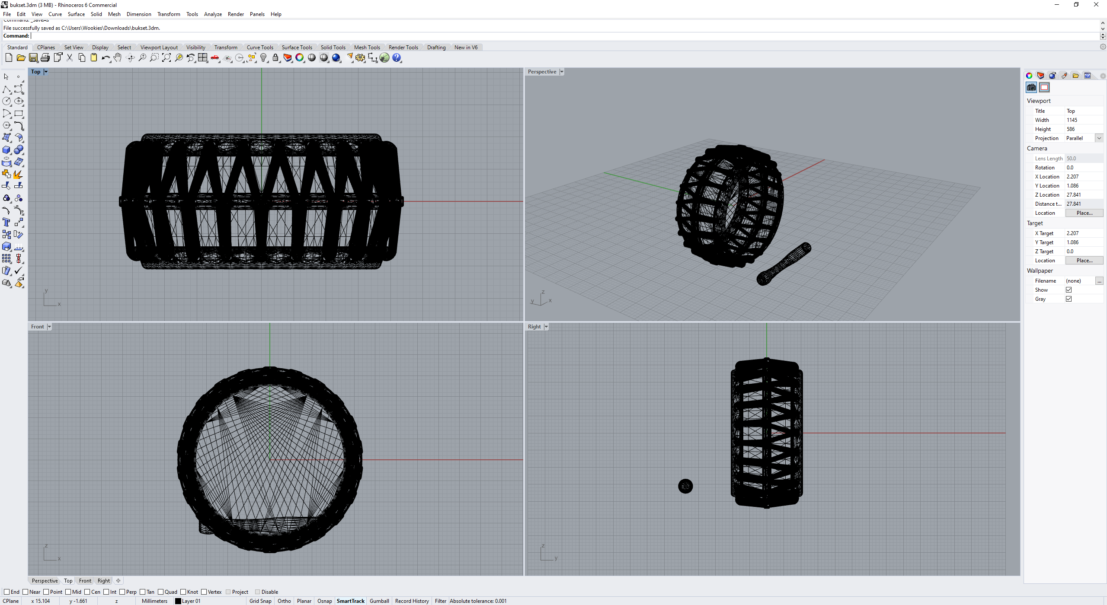Open the Projection Parallel dropdown

1099,138
